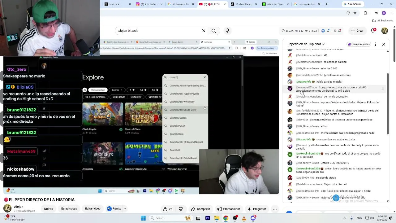Jump to latest chat messages arrow
The image size is (396, 223).
(x=336, y=198)
